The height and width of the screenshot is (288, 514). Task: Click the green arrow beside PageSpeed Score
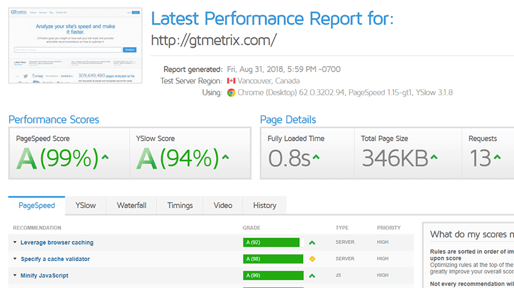[x=105, y=157]
